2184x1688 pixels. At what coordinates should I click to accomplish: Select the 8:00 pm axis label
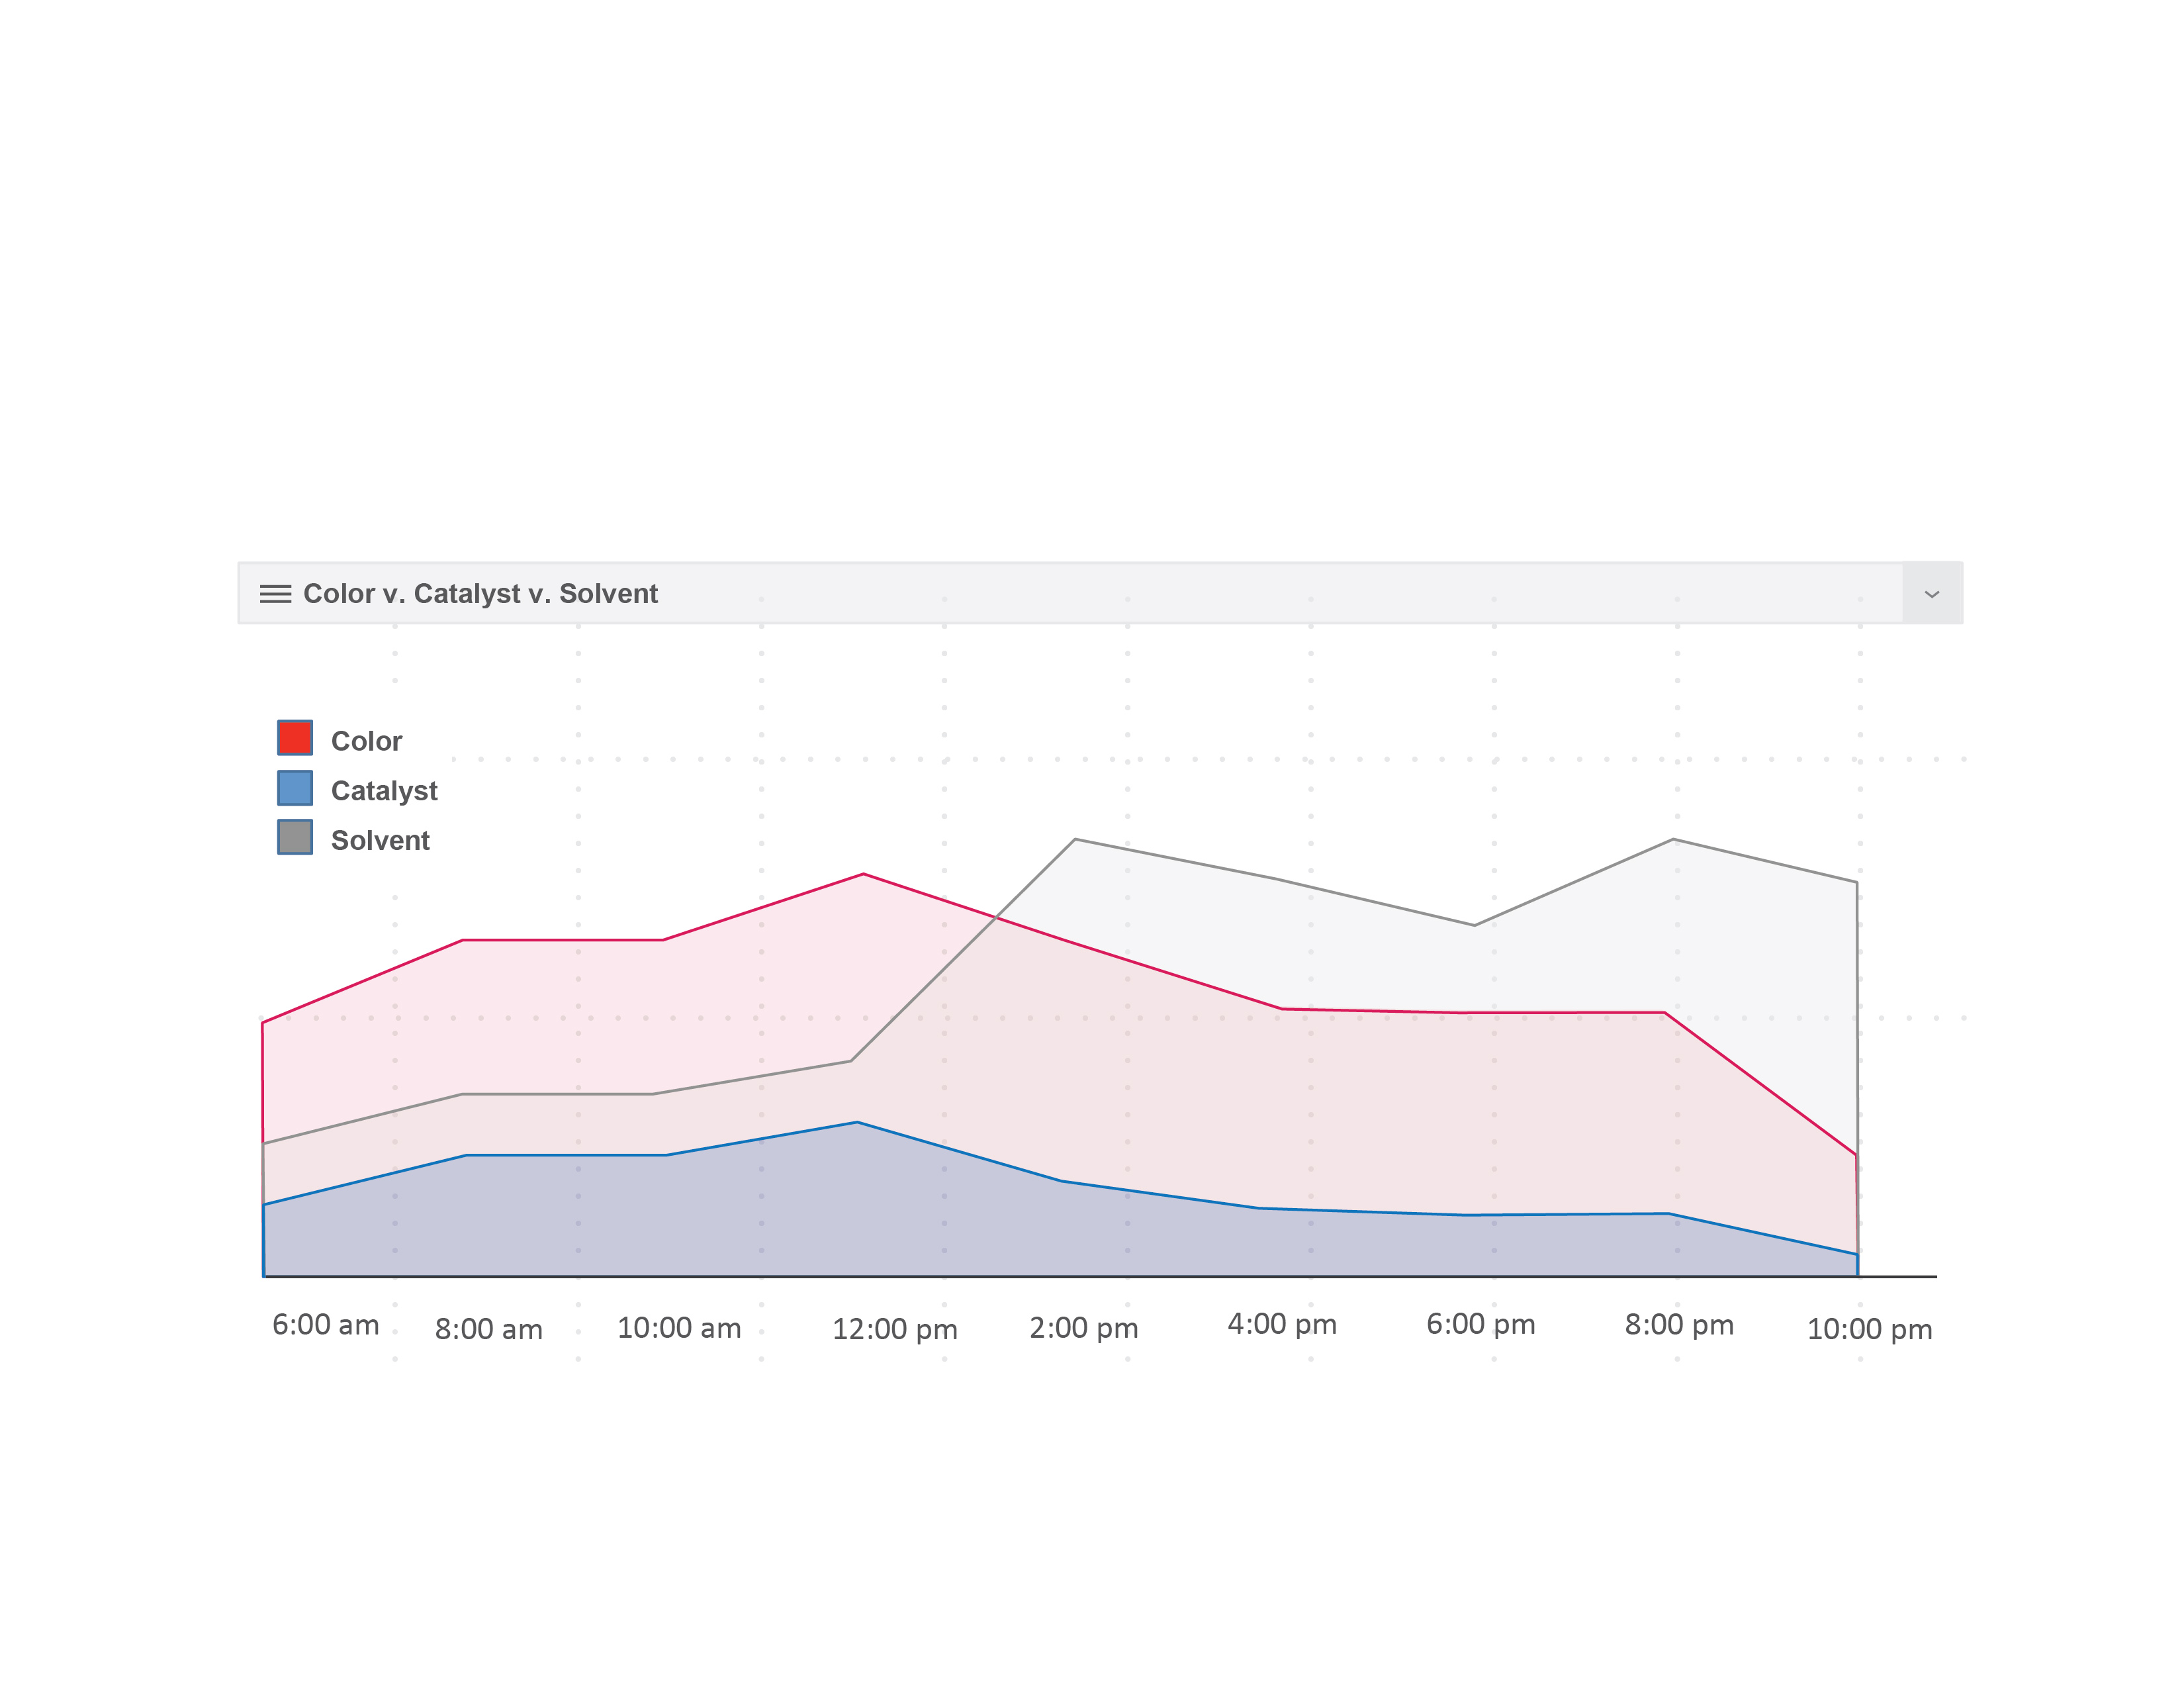[1679, 1325]
